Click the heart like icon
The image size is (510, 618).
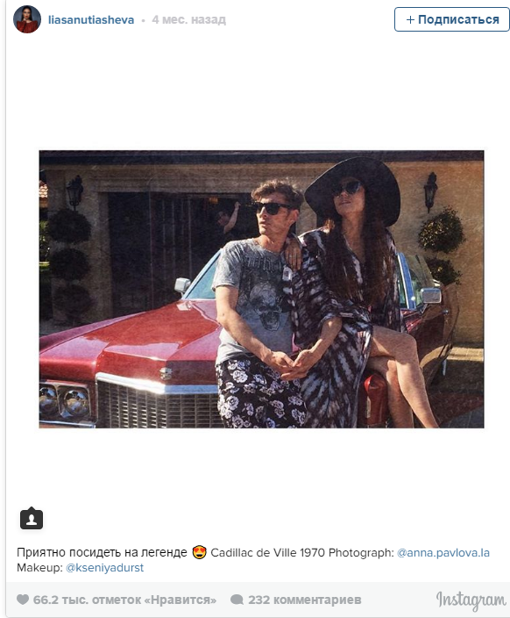coord(23,600)
